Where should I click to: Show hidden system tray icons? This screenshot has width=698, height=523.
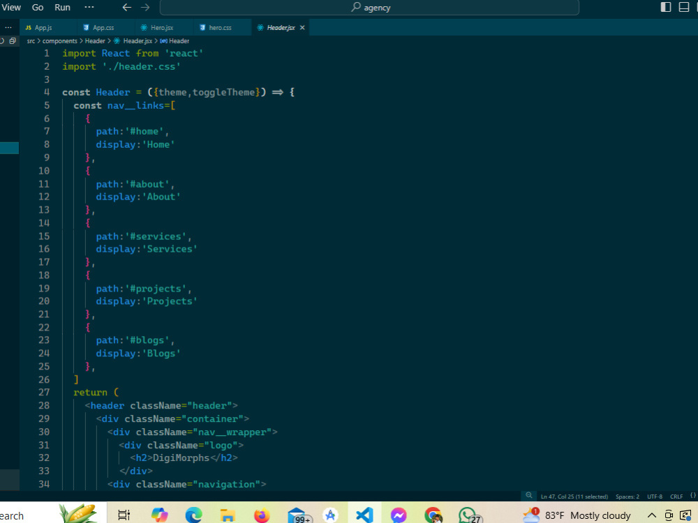tap(652, 515)
